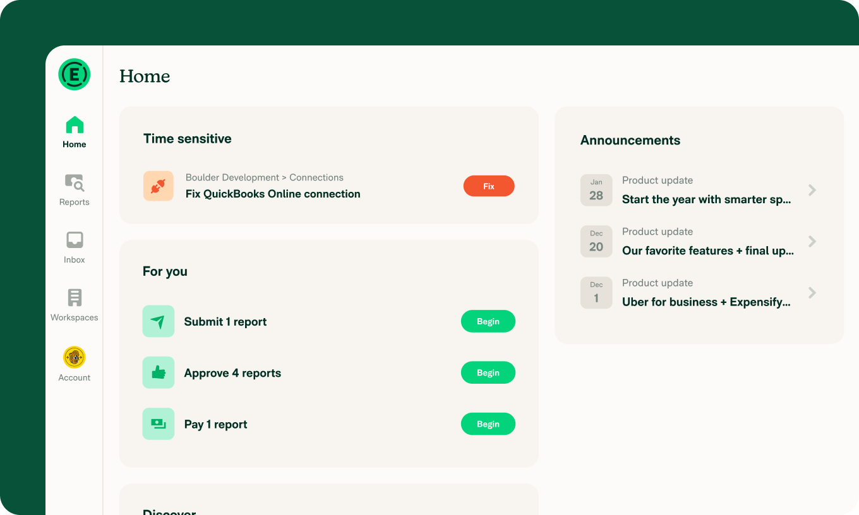The width and height of the screenshot is (859, 515).
Task: Click the Inbox icon in the sidebar
Action: pos(74,240)
